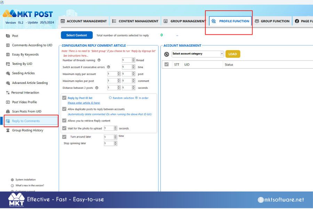Click the Post icon in sidebar

8,36
